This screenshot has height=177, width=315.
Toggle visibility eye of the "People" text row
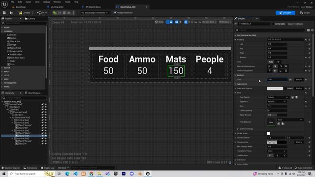coord(46,141)
